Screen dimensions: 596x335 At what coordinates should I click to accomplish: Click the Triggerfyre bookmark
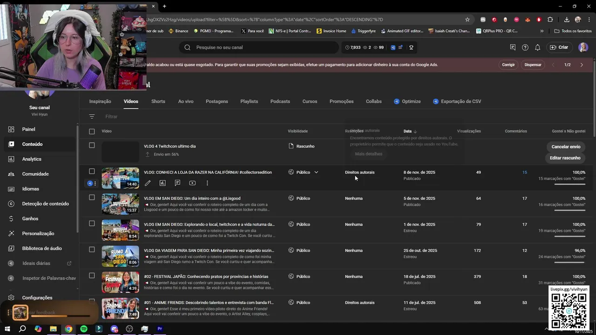(363, 31)
